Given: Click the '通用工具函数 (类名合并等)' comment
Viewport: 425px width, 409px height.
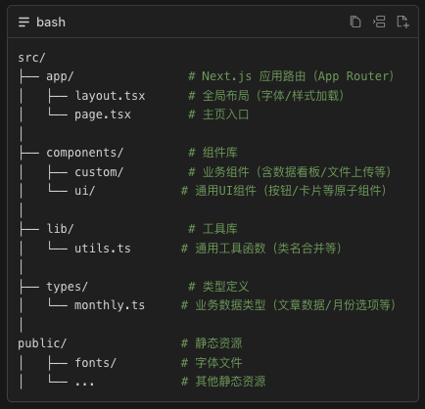Looking at the screenshot, I should 261,249.
